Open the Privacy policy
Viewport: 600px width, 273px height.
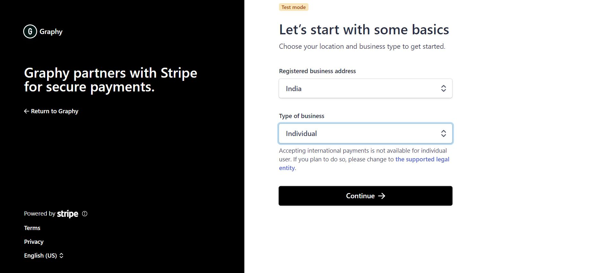point(33,242)
